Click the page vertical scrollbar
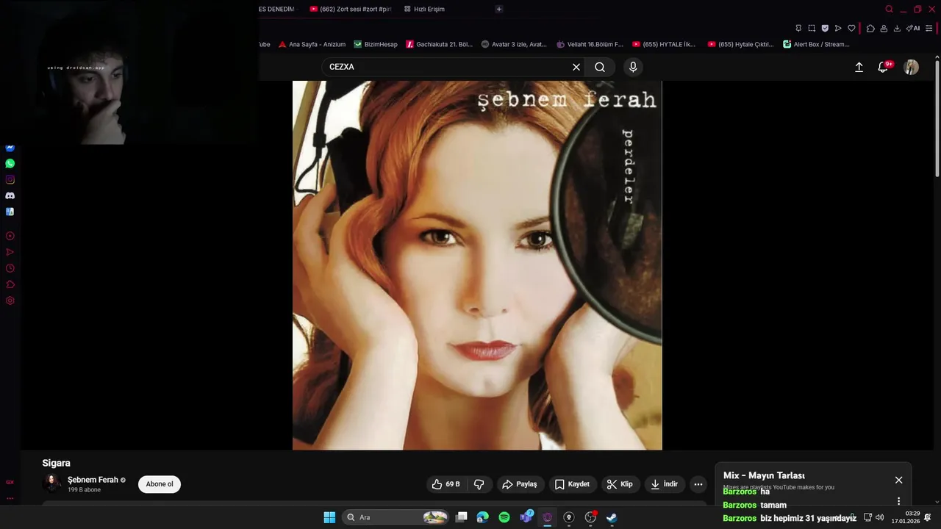 point(937,118)
